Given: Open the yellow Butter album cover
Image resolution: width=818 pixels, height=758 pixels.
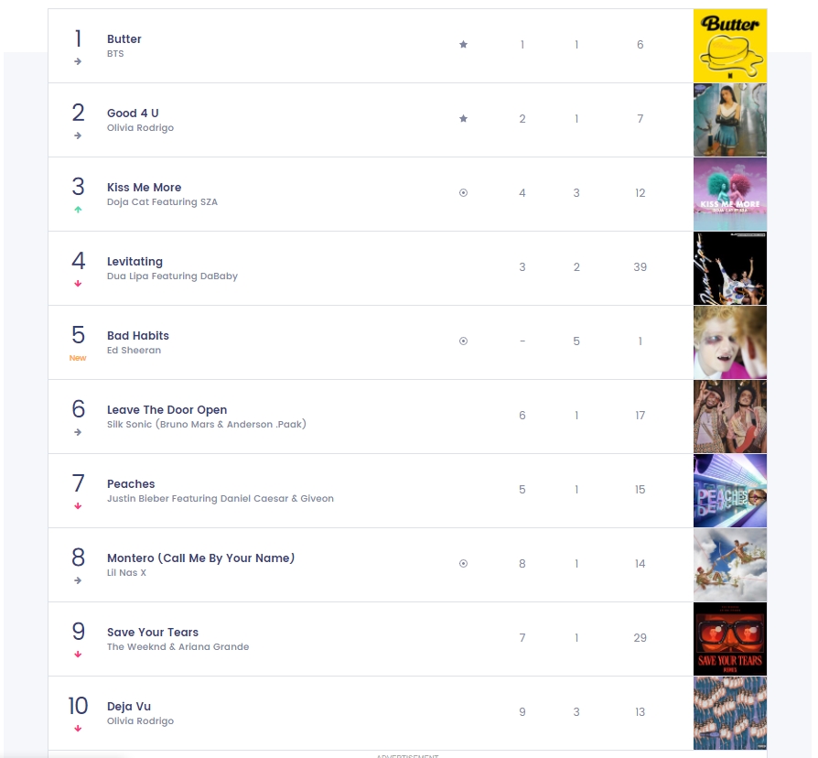Looking at the screenshot, I should (730, 46).
